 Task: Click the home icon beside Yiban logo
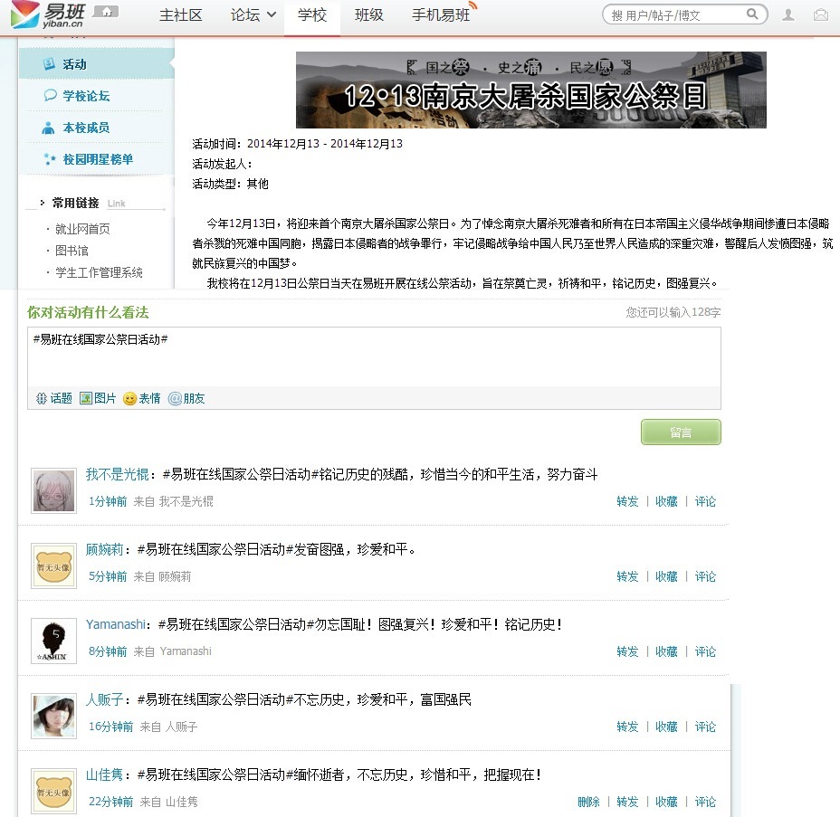click(106, 12)
